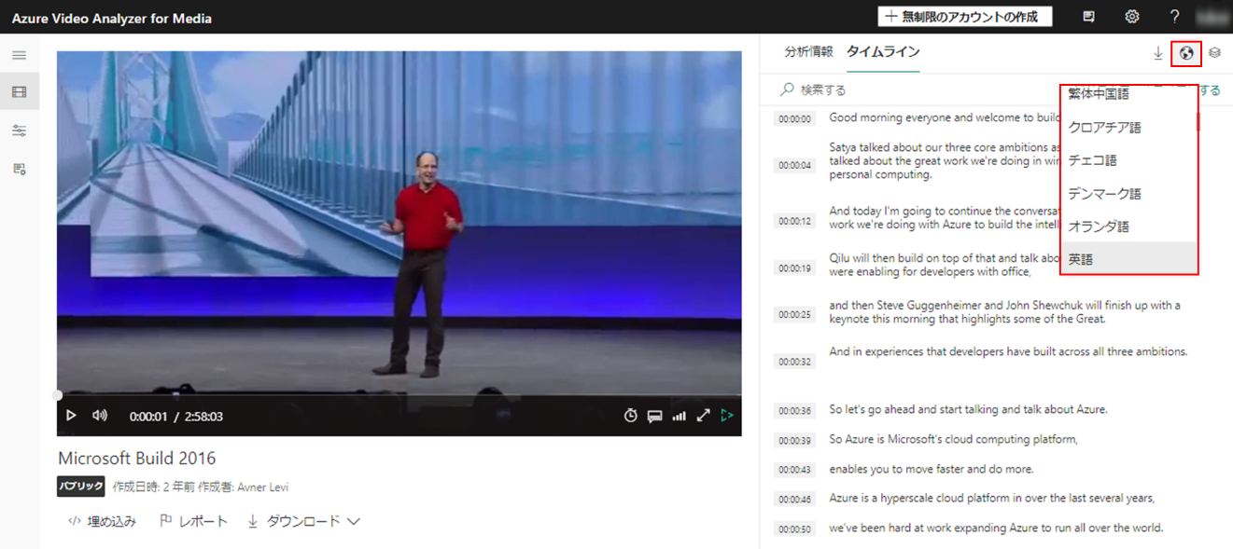Open the model customization sliders icon

point(19,130)
